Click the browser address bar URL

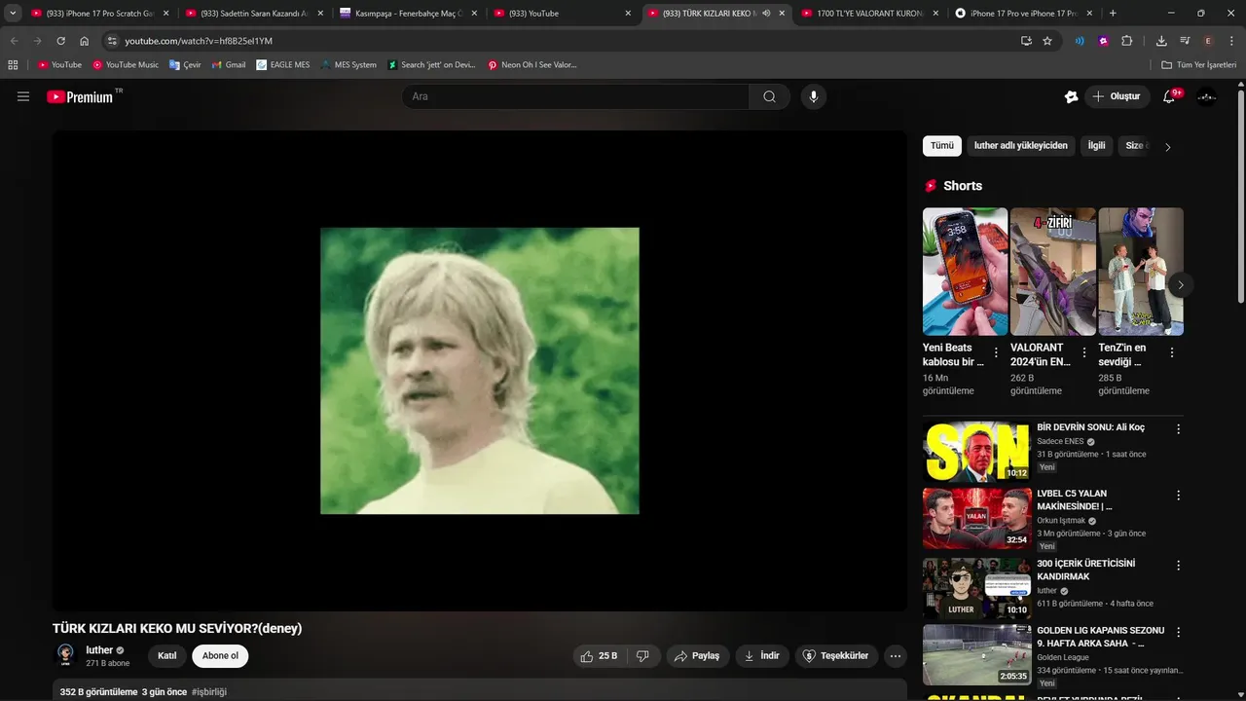pyautogui.click(x=199, y=41)
